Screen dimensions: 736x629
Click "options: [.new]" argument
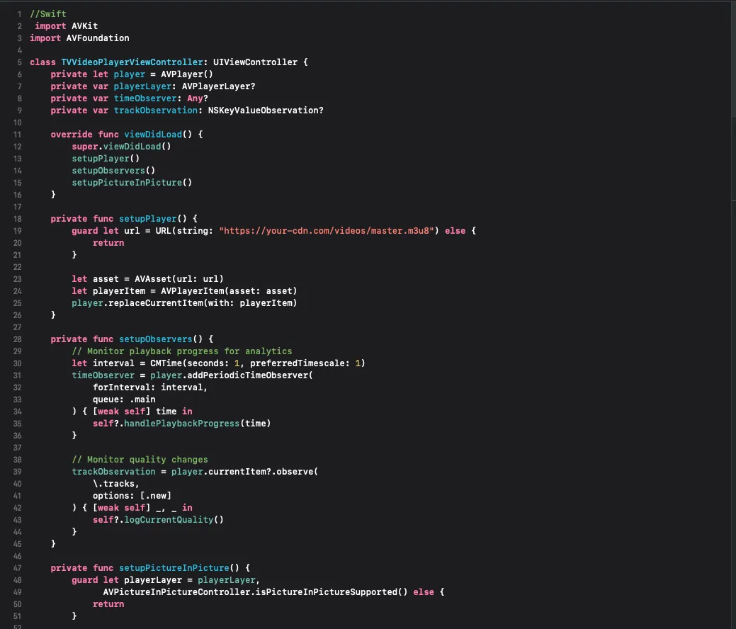click(x=132, y=496)
